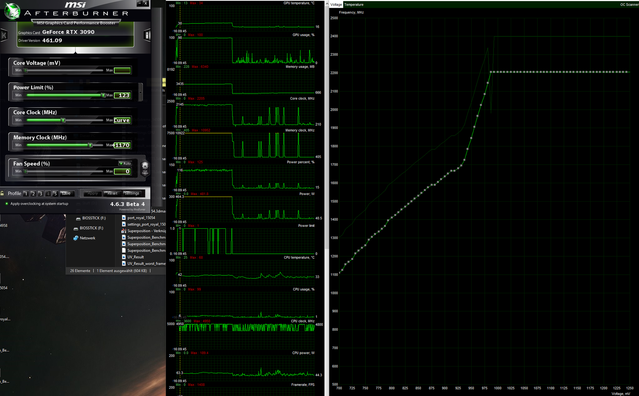Viewport: 639px width, 396px height.
Task: Click the Power limit monitoring graph
Action: tap(245, 241)
